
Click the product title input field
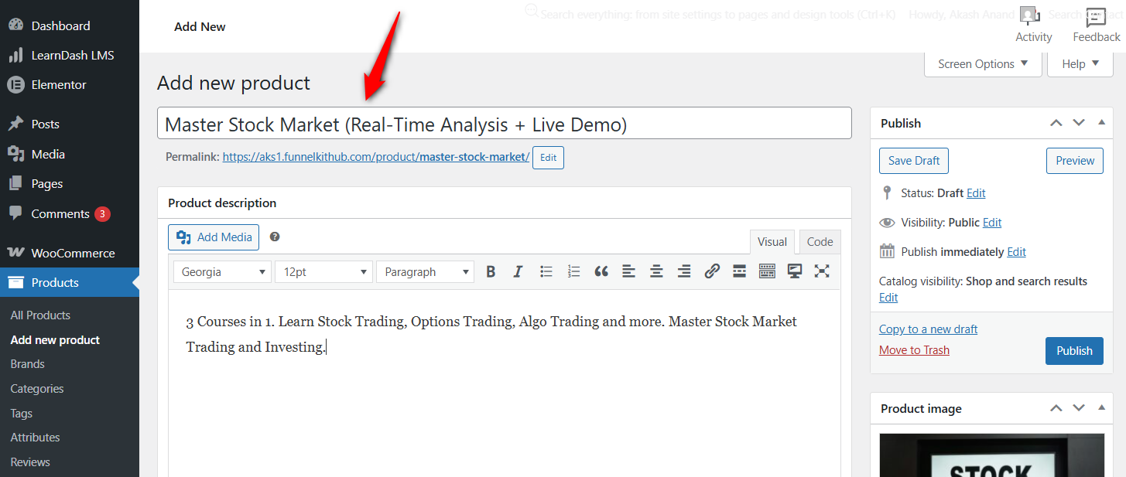click(x=504, y=124)
